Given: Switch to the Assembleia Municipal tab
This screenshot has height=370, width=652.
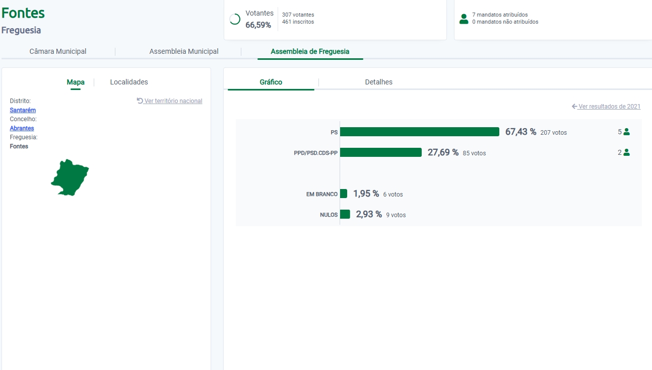Looking at the screenshot, I should point(184,51).
